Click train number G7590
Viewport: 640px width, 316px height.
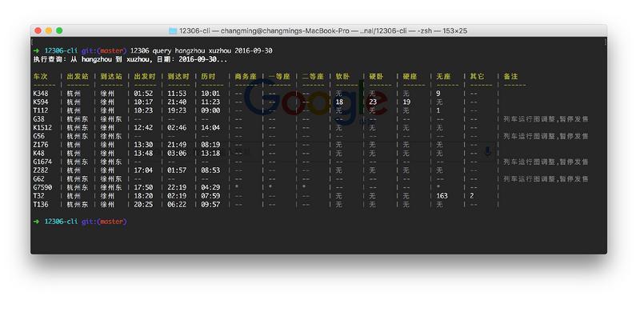click(x=42, y=187)
